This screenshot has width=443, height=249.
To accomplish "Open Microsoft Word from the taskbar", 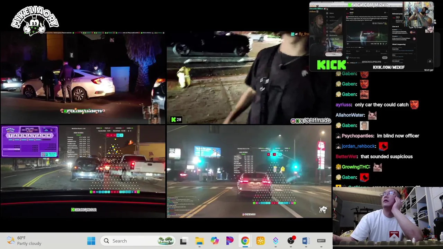I will 306,241.
